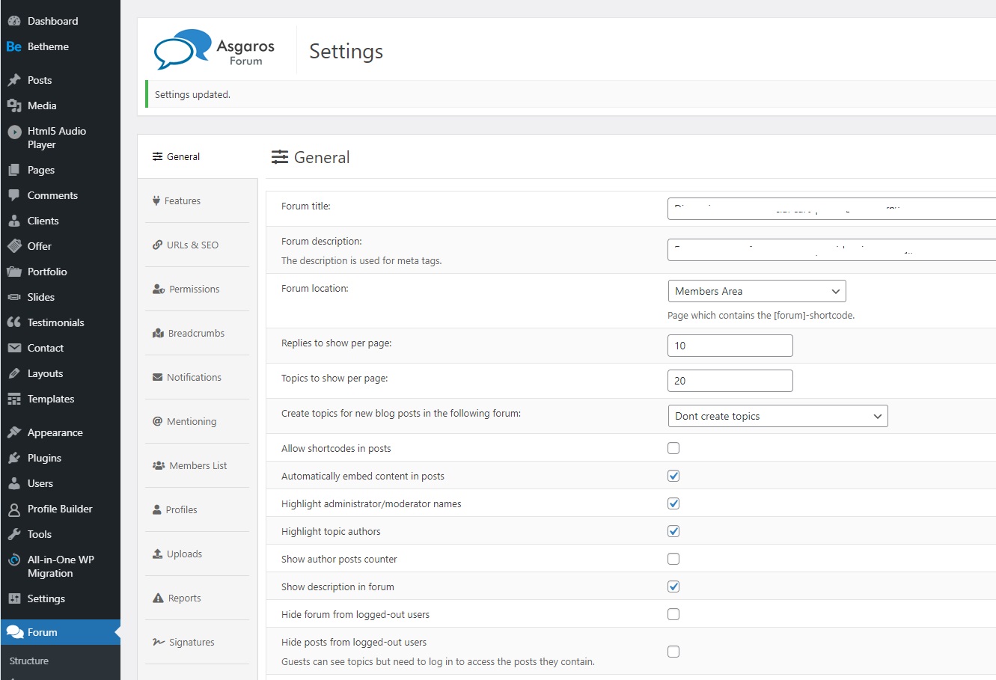Click the Replies to show per page field
Viewport: 996px width, 680px height.
[730, 346]
